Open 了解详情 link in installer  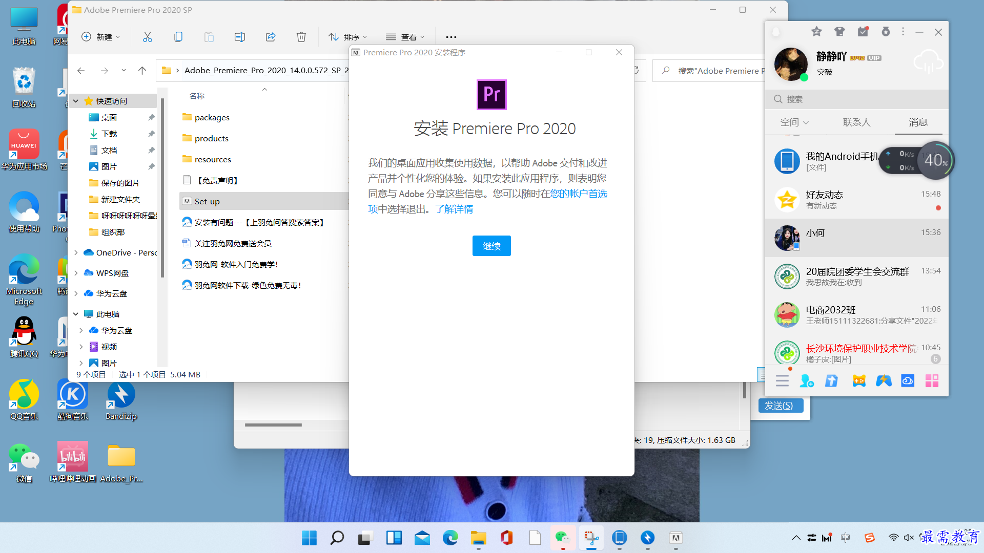(454, 209)
